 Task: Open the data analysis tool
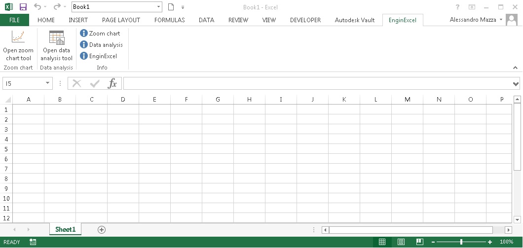pyautogui.click(x=56, y=46)
